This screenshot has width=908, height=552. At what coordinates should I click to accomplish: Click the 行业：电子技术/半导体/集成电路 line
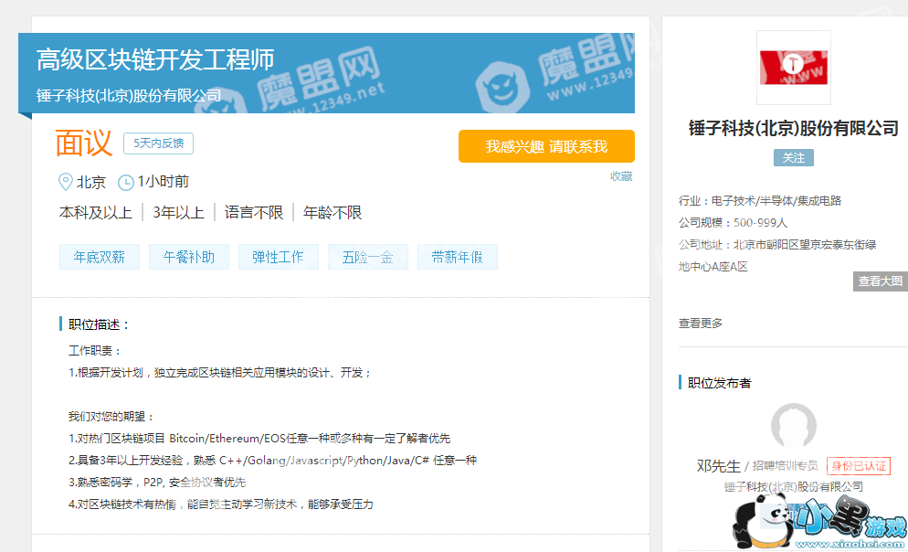click(x=760, y=200)
